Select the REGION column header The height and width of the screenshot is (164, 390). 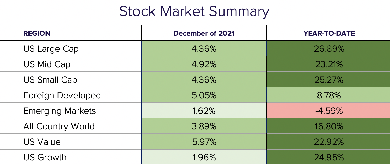[x=37, y=33]
